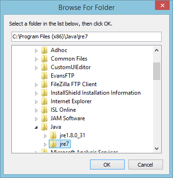Click the folder path text field
The width and height of the screenshot is (173, 178).
coord(86,36)
